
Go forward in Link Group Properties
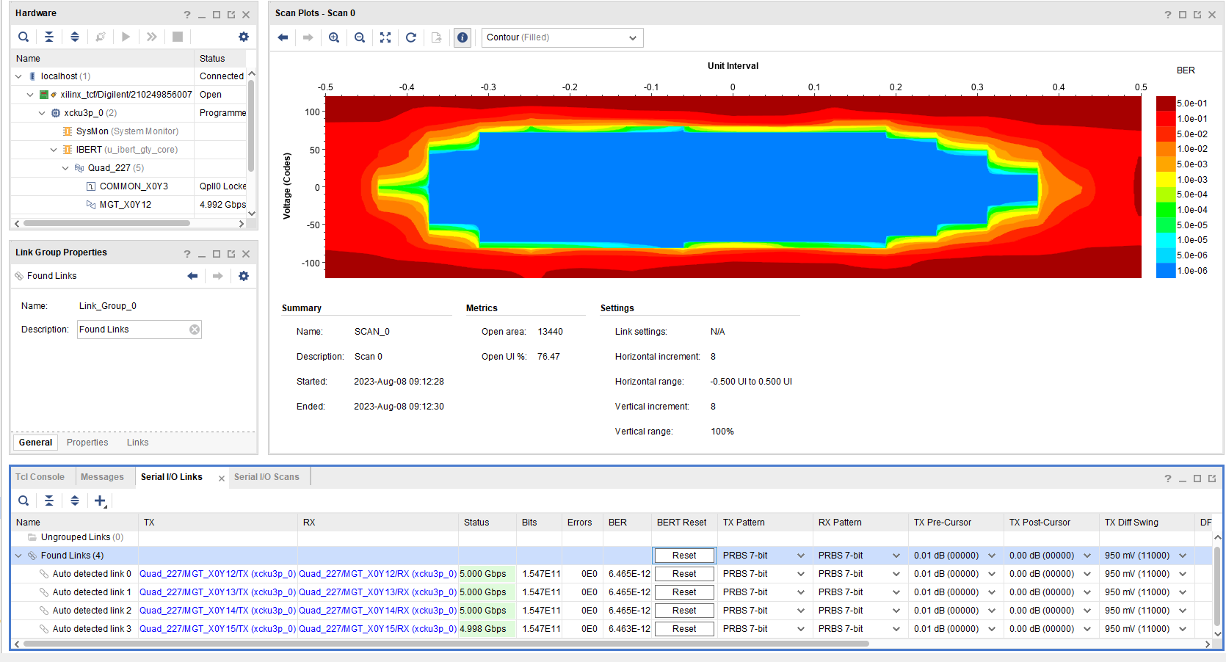218,276
